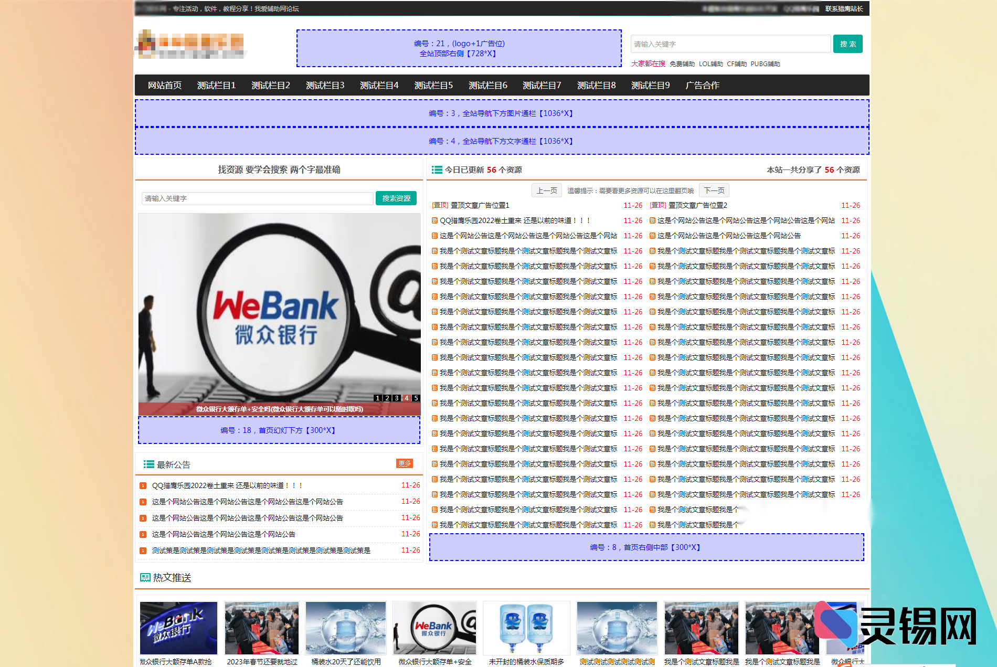Viewport: 997px width, 667px height.
Task: Click the orange icon before QQ猎鹰乐园 announcement
Action: 143,486
